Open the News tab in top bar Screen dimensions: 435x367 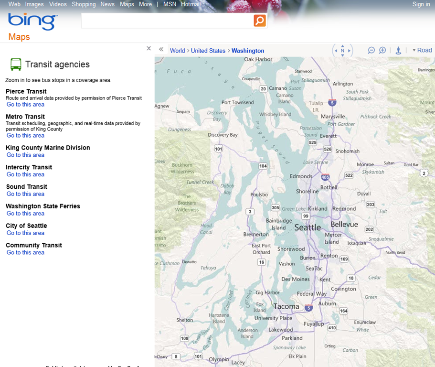pyautogui.click(x=107, y=4)
